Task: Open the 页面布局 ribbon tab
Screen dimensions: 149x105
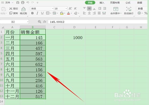Action: [115, 3]
